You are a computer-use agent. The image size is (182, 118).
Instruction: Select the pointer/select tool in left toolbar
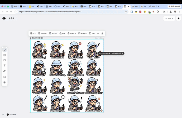[x=4, y=50]
